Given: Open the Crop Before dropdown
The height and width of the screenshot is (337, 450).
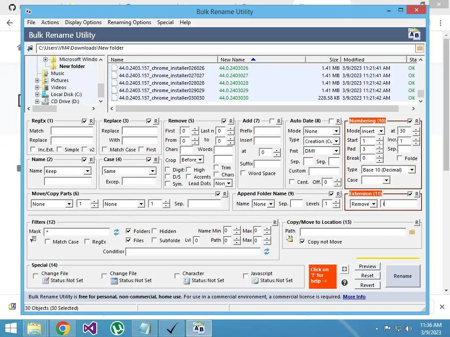Looking at the screenshot, I should click(x=200, y=160).
